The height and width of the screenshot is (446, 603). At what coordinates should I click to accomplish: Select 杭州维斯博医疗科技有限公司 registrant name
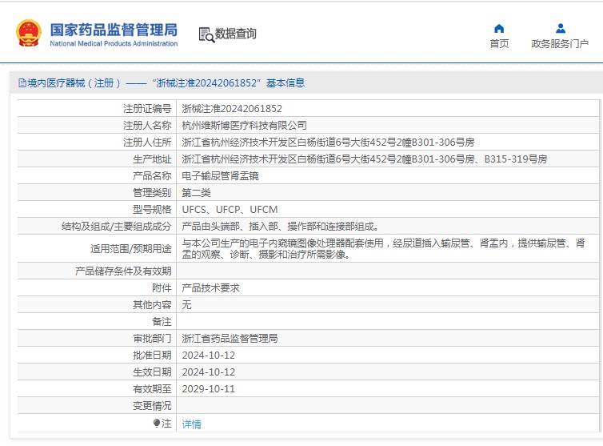pos(244,125)
